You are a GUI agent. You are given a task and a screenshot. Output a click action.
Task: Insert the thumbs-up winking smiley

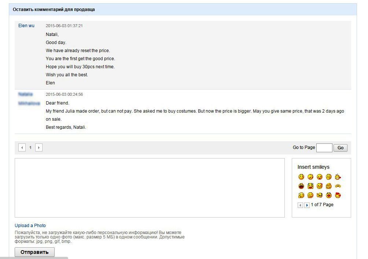pyautogui.click(x=320, y=195)
